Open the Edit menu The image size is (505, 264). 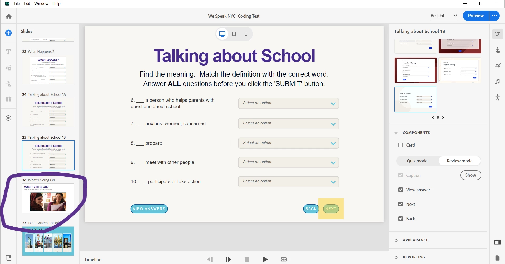click(x=27, y=3)
